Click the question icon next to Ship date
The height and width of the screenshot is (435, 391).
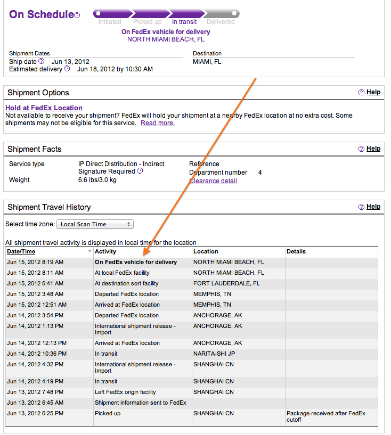pos(41,61)
